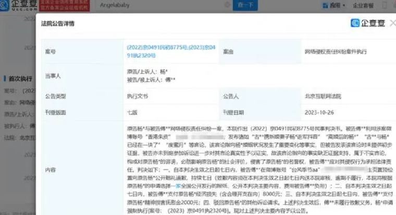Click the 企查查 logo in the dialog header

click(368, 23)
